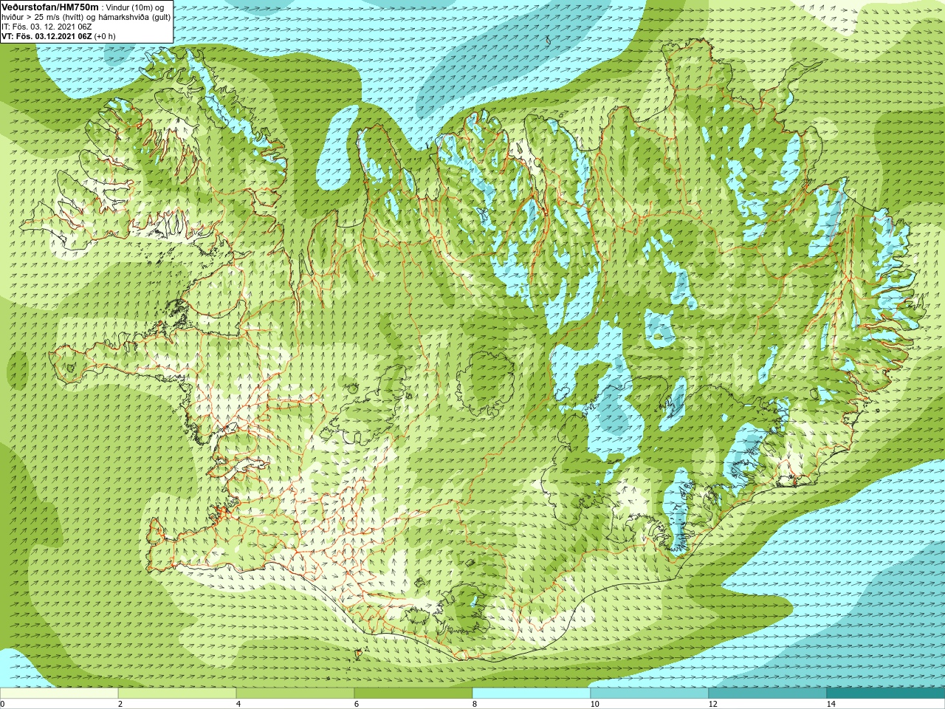Choose the turquoise 10–12 m/s legend swatch
The width and height of the screenshot is (945, 709).
coord(650,693)
